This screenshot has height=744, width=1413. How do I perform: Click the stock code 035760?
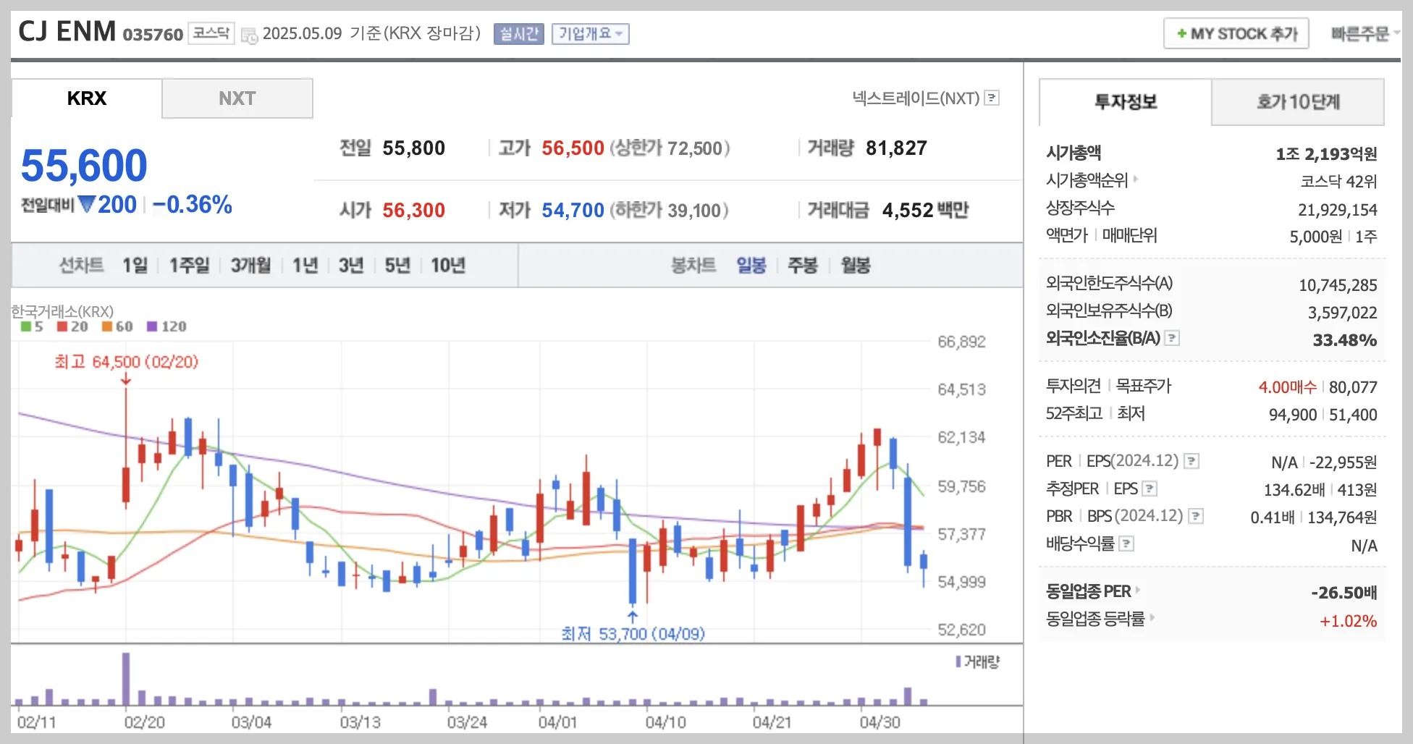point(153,35)
